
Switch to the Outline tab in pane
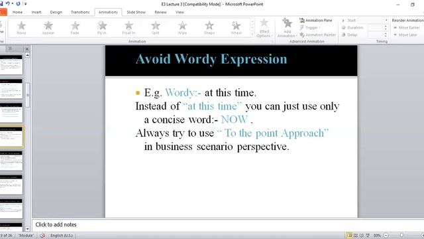10,48
